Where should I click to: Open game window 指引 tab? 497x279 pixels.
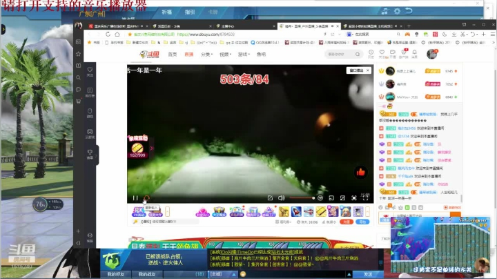point(190,12)
